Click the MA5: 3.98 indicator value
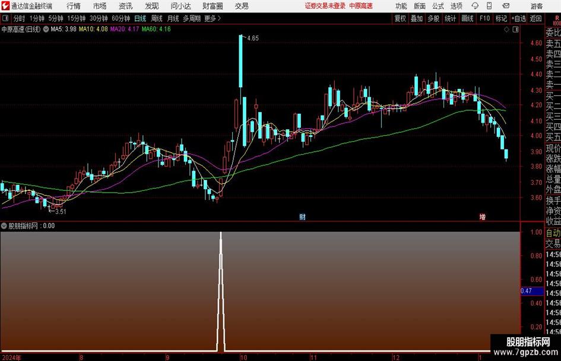 (x=64, y=29)
